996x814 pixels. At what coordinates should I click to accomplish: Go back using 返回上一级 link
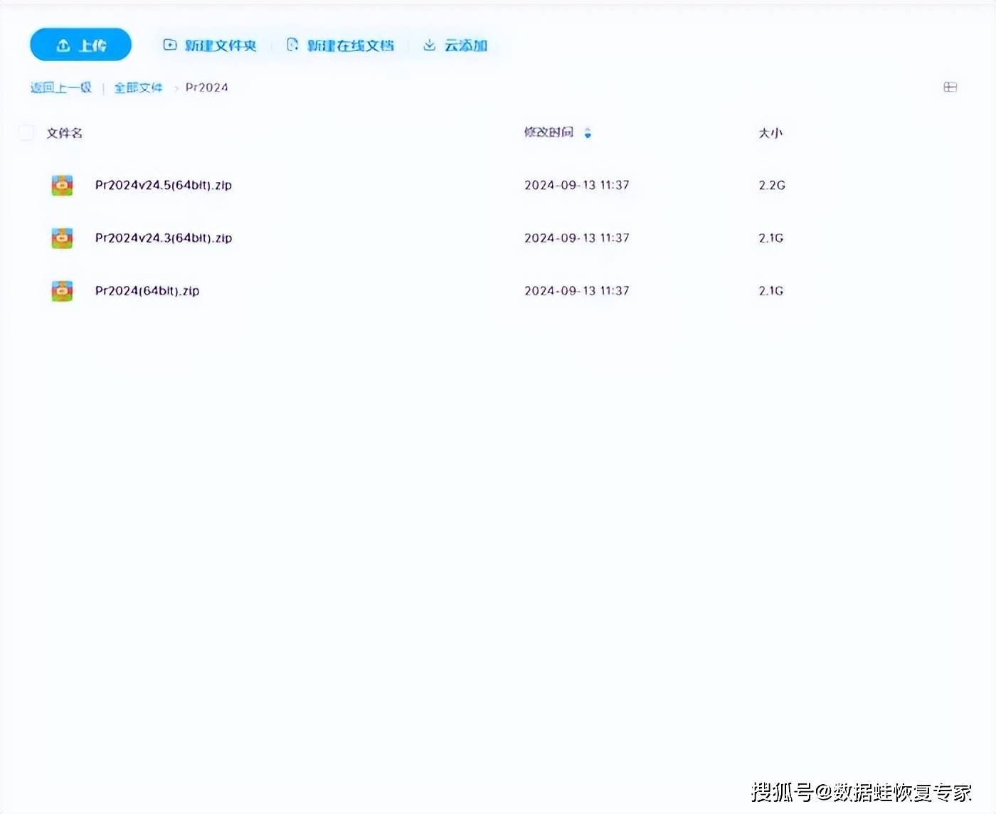pos(61,88)
